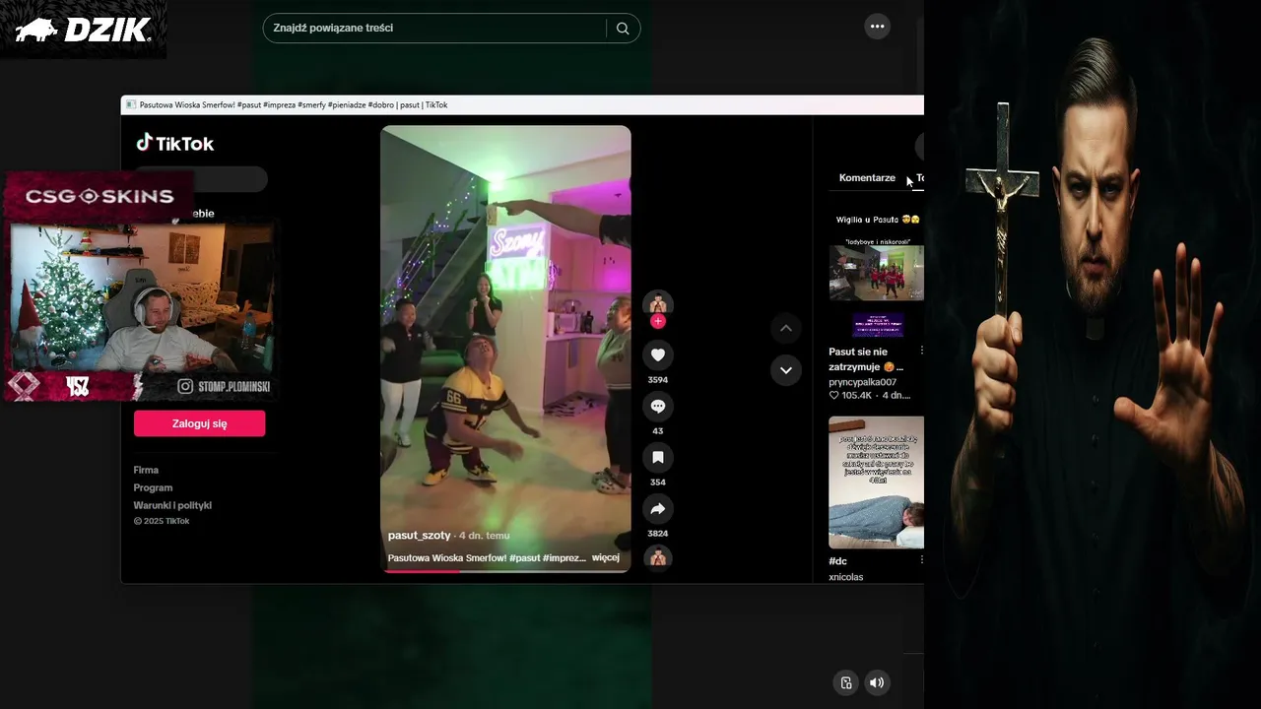Share the video with the arrow icon
This screenshot has height=709, width=1261.
tap(658, 509)
